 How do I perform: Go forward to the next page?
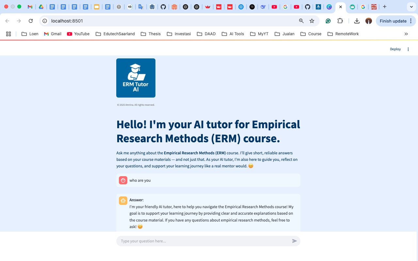pos(19,21)
